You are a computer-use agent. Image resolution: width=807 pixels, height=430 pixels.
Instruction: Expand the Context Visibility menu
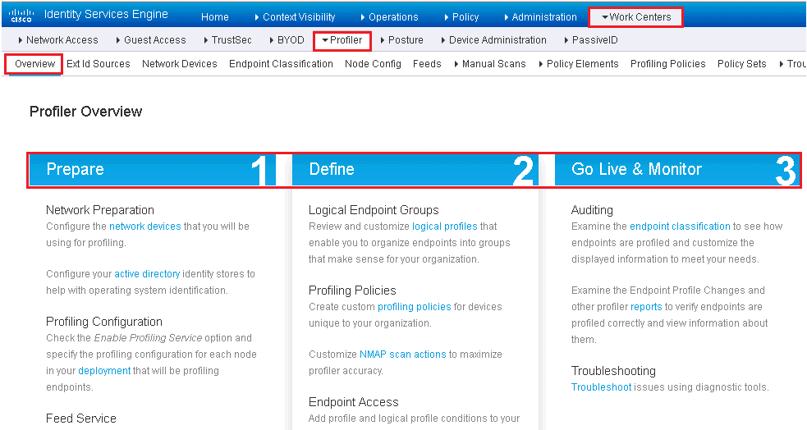click(295, 17)
